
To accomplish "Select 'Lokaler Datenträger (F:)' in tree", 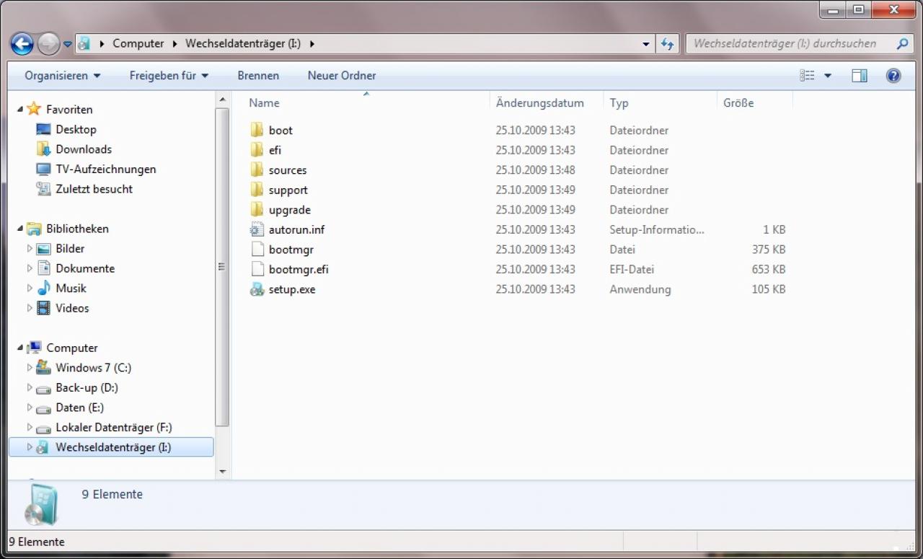I will pos(114,427).
